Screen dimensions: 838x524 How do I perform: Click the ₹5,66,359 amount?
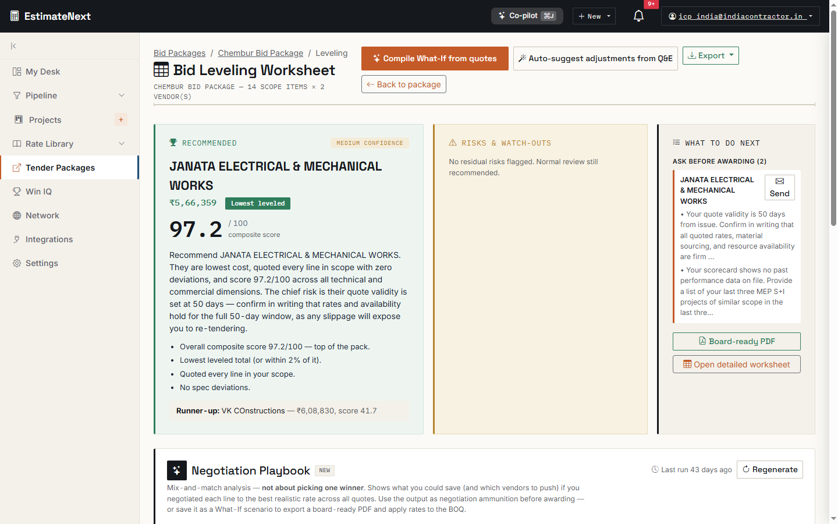(193, 203)
